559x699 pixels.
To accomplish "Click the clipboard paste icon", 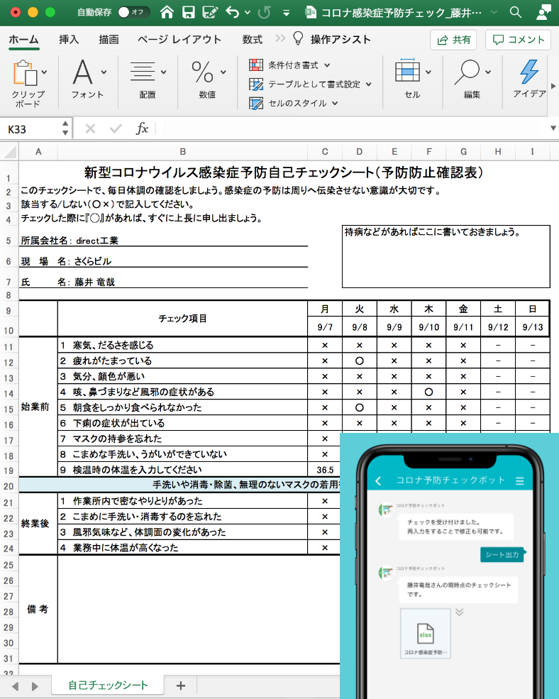I will coord(25,72).
